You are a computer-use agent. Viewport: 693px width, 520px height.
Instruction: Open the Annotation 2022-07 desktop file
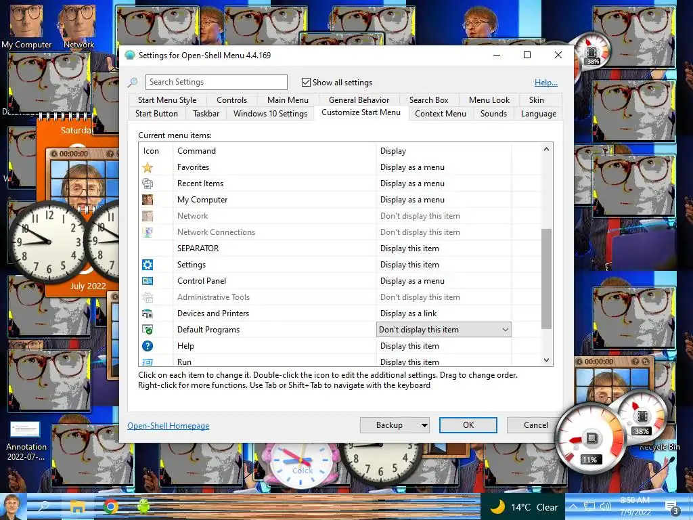pyautogui.click(x=25, y=440)
